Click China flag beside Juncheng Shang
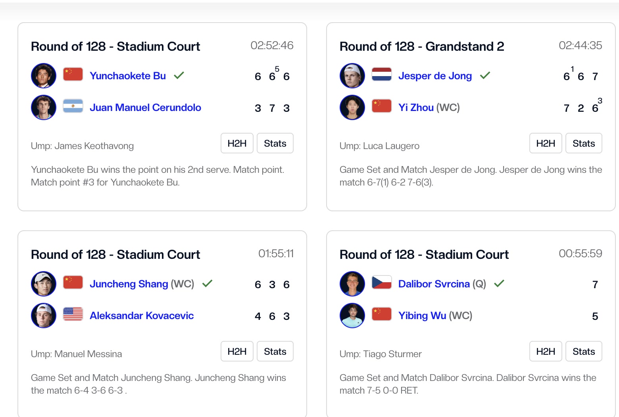619x417 pixels. (x=73, y=283)
